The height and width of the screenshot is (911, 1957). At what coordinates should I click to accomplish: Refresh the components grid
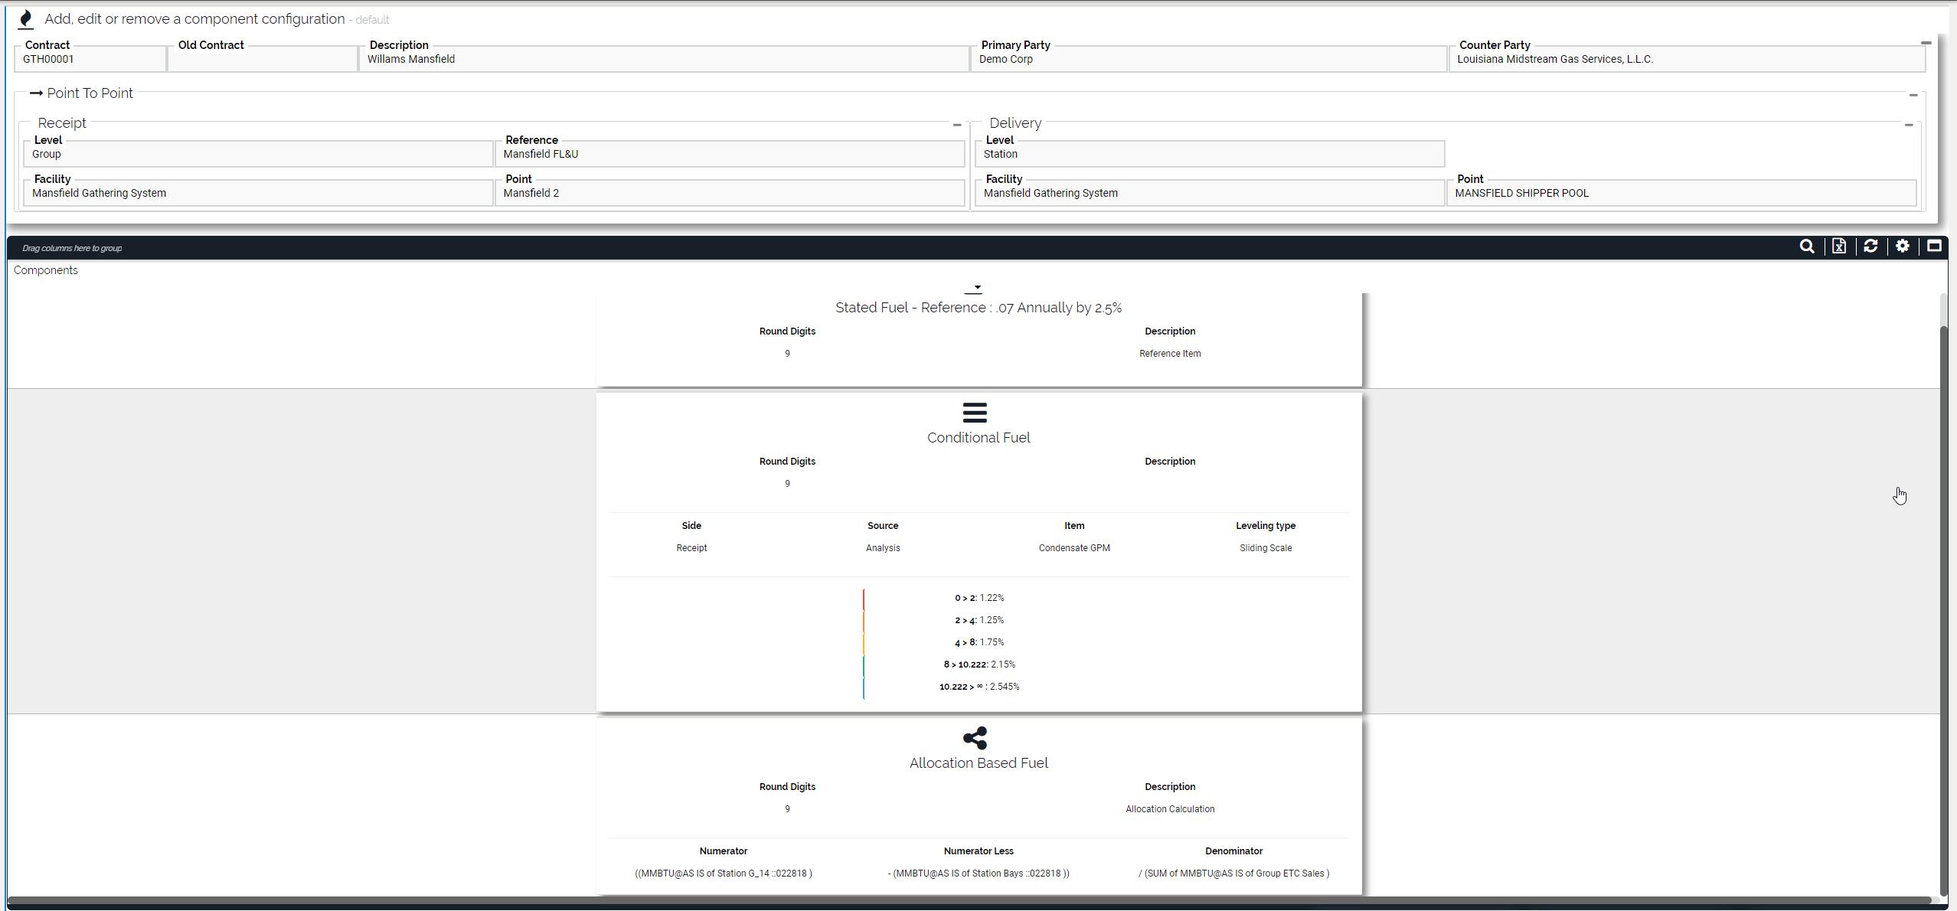[x=1870, y=247]
